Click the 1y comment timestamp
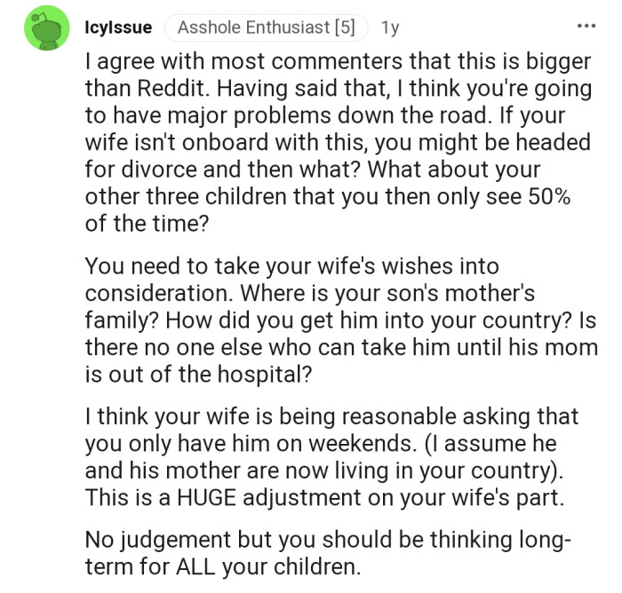 (389, 28)
